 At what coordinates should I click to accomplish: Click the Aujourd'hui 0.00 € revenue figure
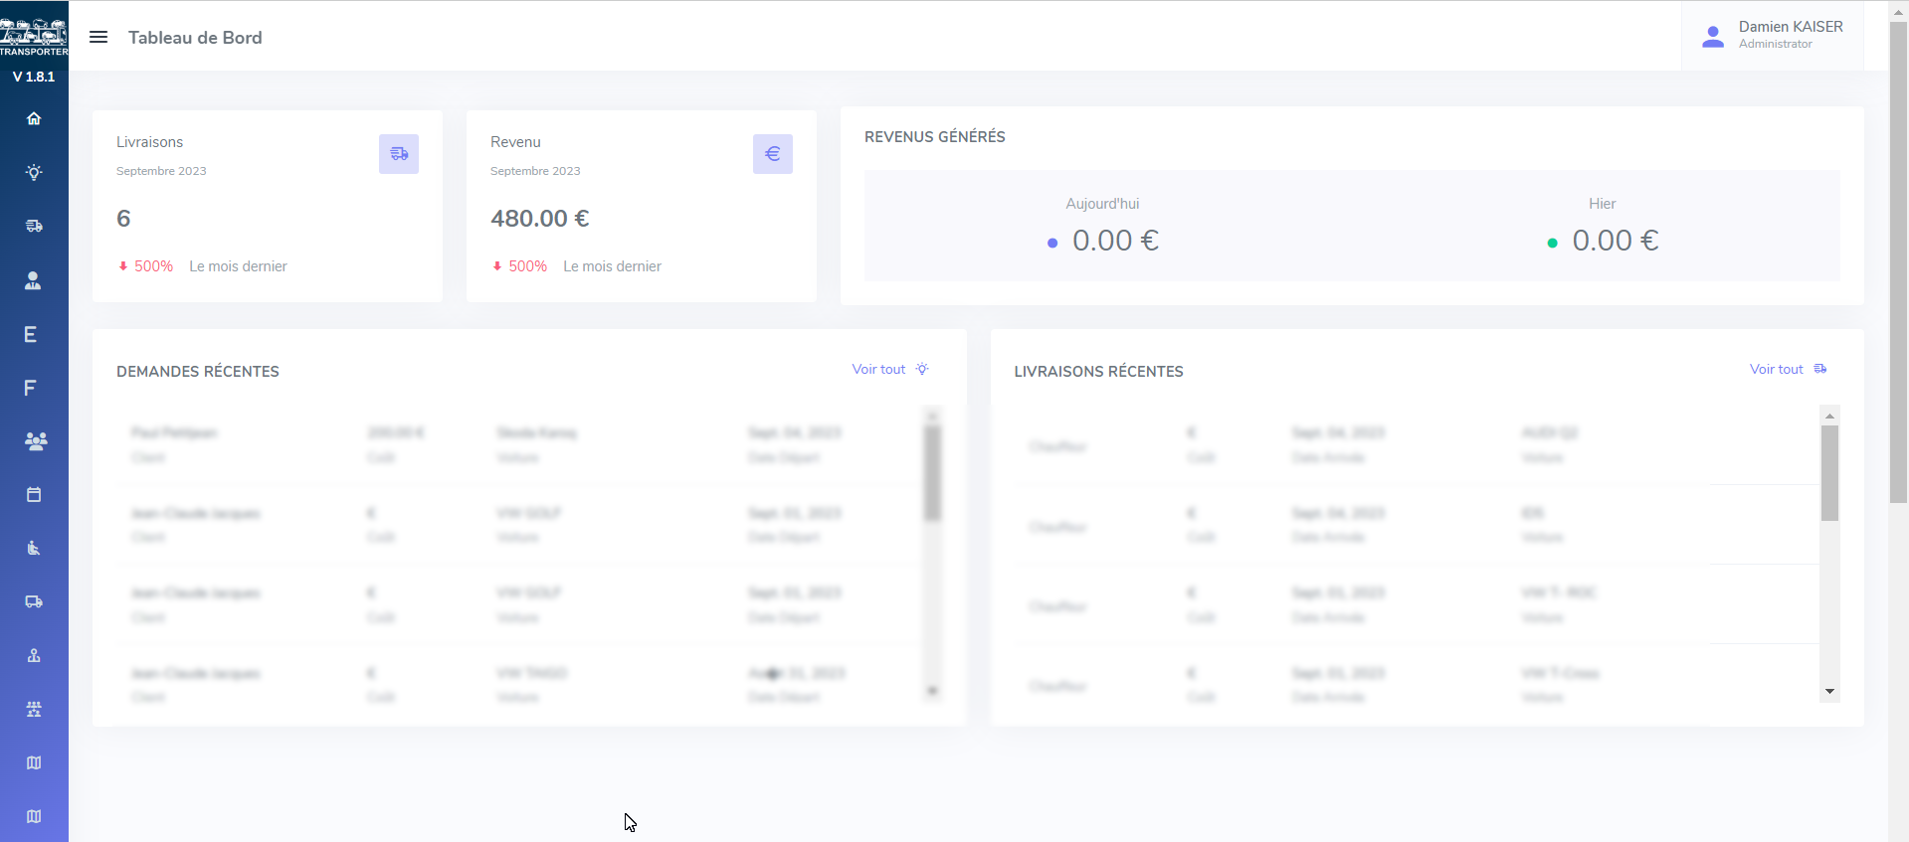[x=1115, y=241]
